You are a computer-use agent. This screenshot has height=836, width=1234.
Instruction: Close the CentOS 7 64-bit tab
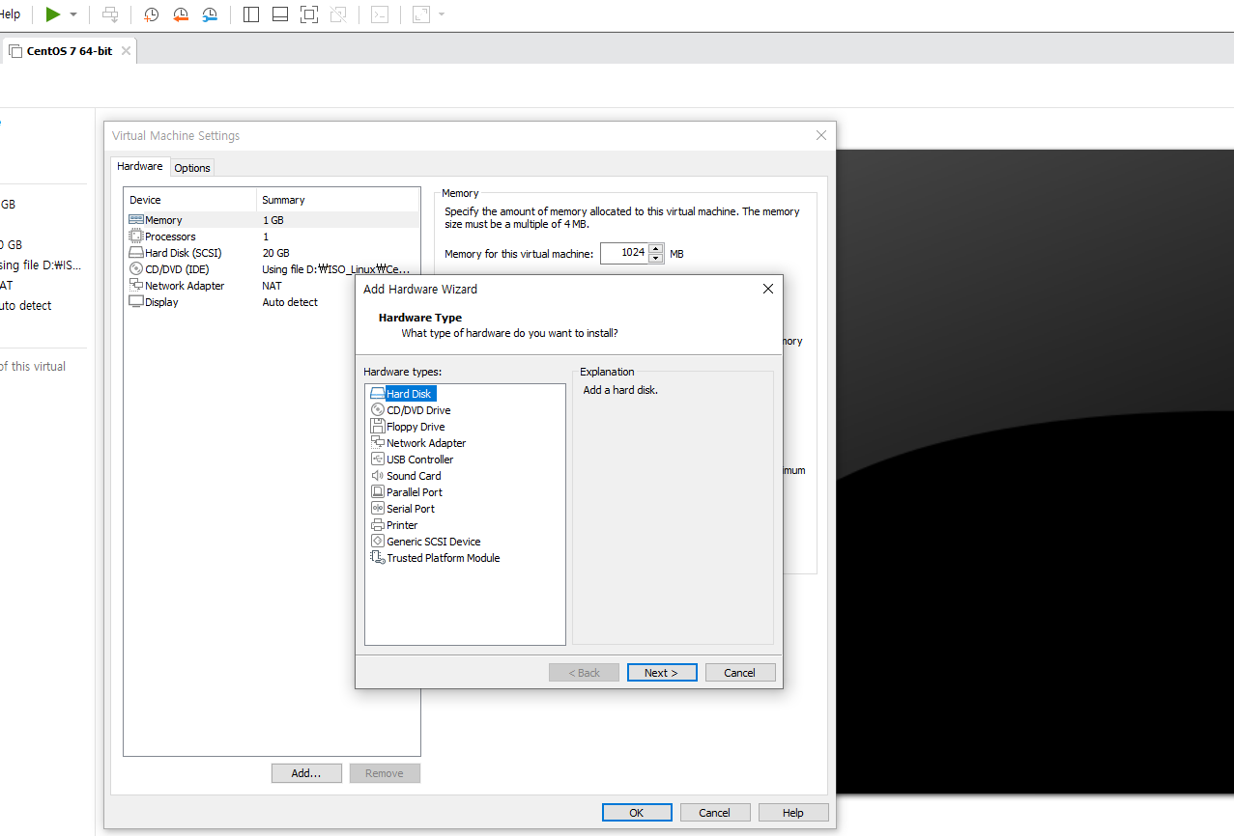[126, 51]
